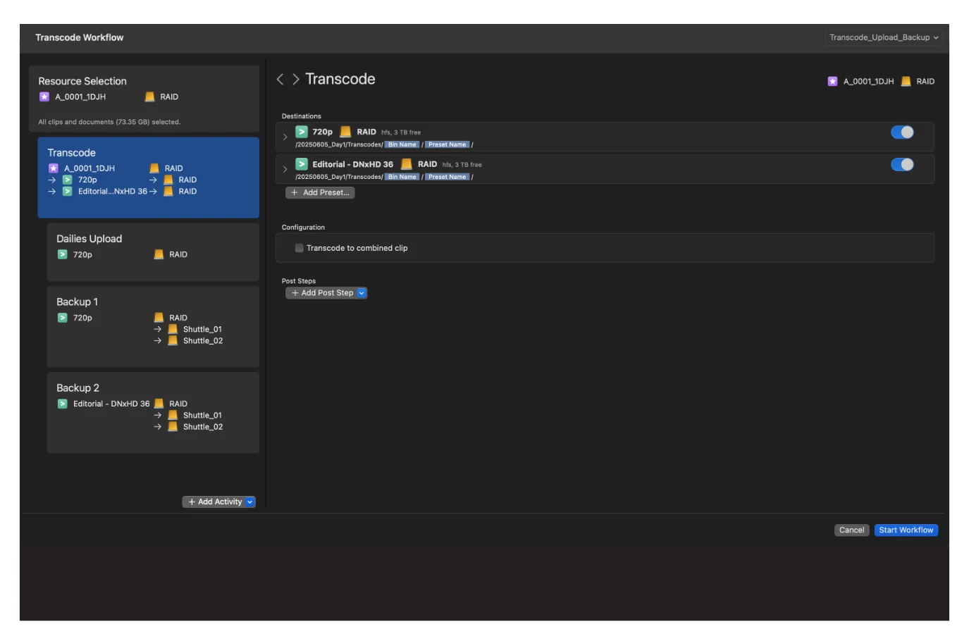Screen dimensions: 969x634
Task: Disable the 720p destination toggle
Action: point(902,132)
